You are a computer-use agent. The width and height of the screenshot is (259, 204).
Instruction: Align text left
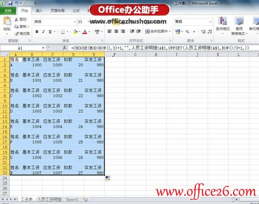point(110,32)
